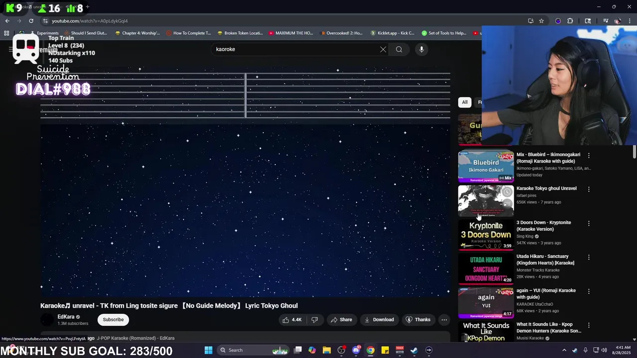This screenshot has width=637, height=358.
Task: Open the Bluebird Ikimono Gakari thumbnail
Action: coord(486,166)
